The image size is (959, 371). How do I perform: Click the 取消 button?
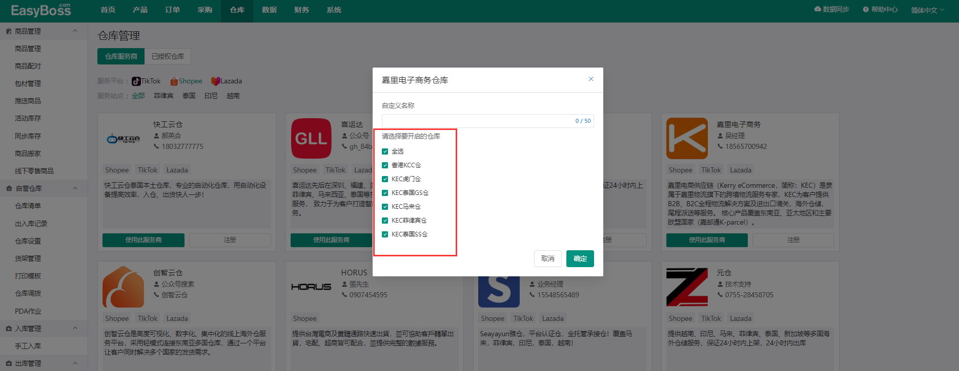(x=548, y=258)
